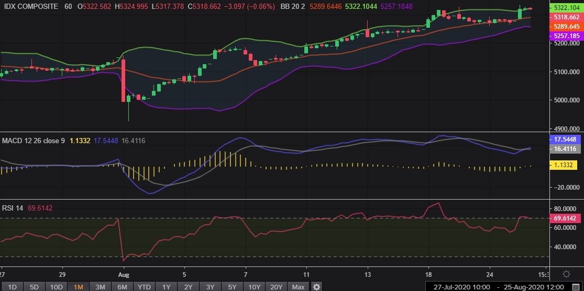Click the 60 interval value
The height and width of the screenshot is (291, 584).
point(68,7)
